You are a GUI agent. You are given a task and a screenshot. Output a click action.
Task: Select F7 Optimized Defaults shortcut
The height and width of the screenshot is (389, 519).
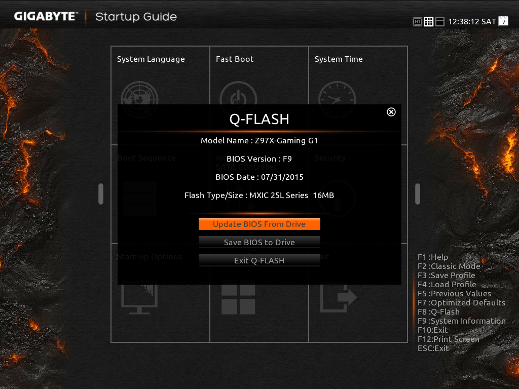coord(461,303)
